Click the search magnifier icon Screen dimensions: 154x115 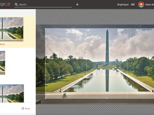pos(16,4)
